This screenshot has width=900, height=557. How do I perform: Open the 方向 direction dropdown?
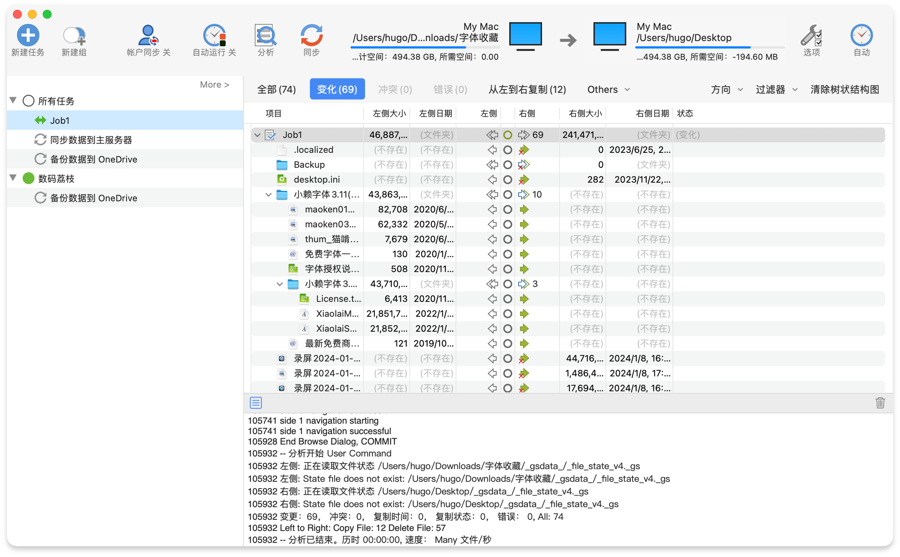click(726, 90)
